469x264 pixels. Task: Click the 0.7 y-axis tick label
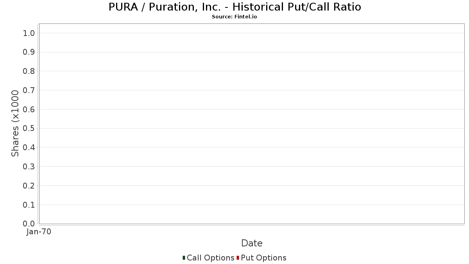[29, 90]
